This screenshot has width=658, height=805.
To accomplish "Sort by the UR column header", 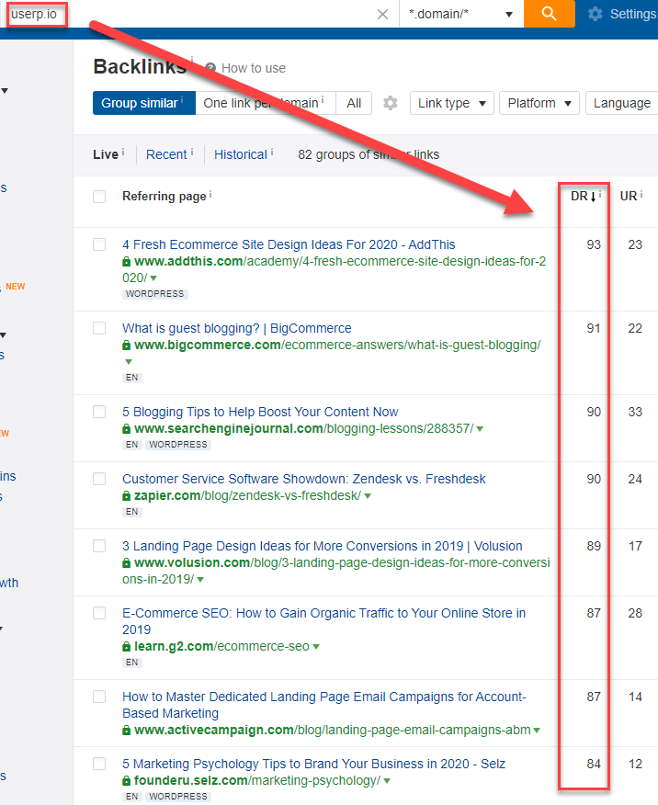I will tap(629, 196).
